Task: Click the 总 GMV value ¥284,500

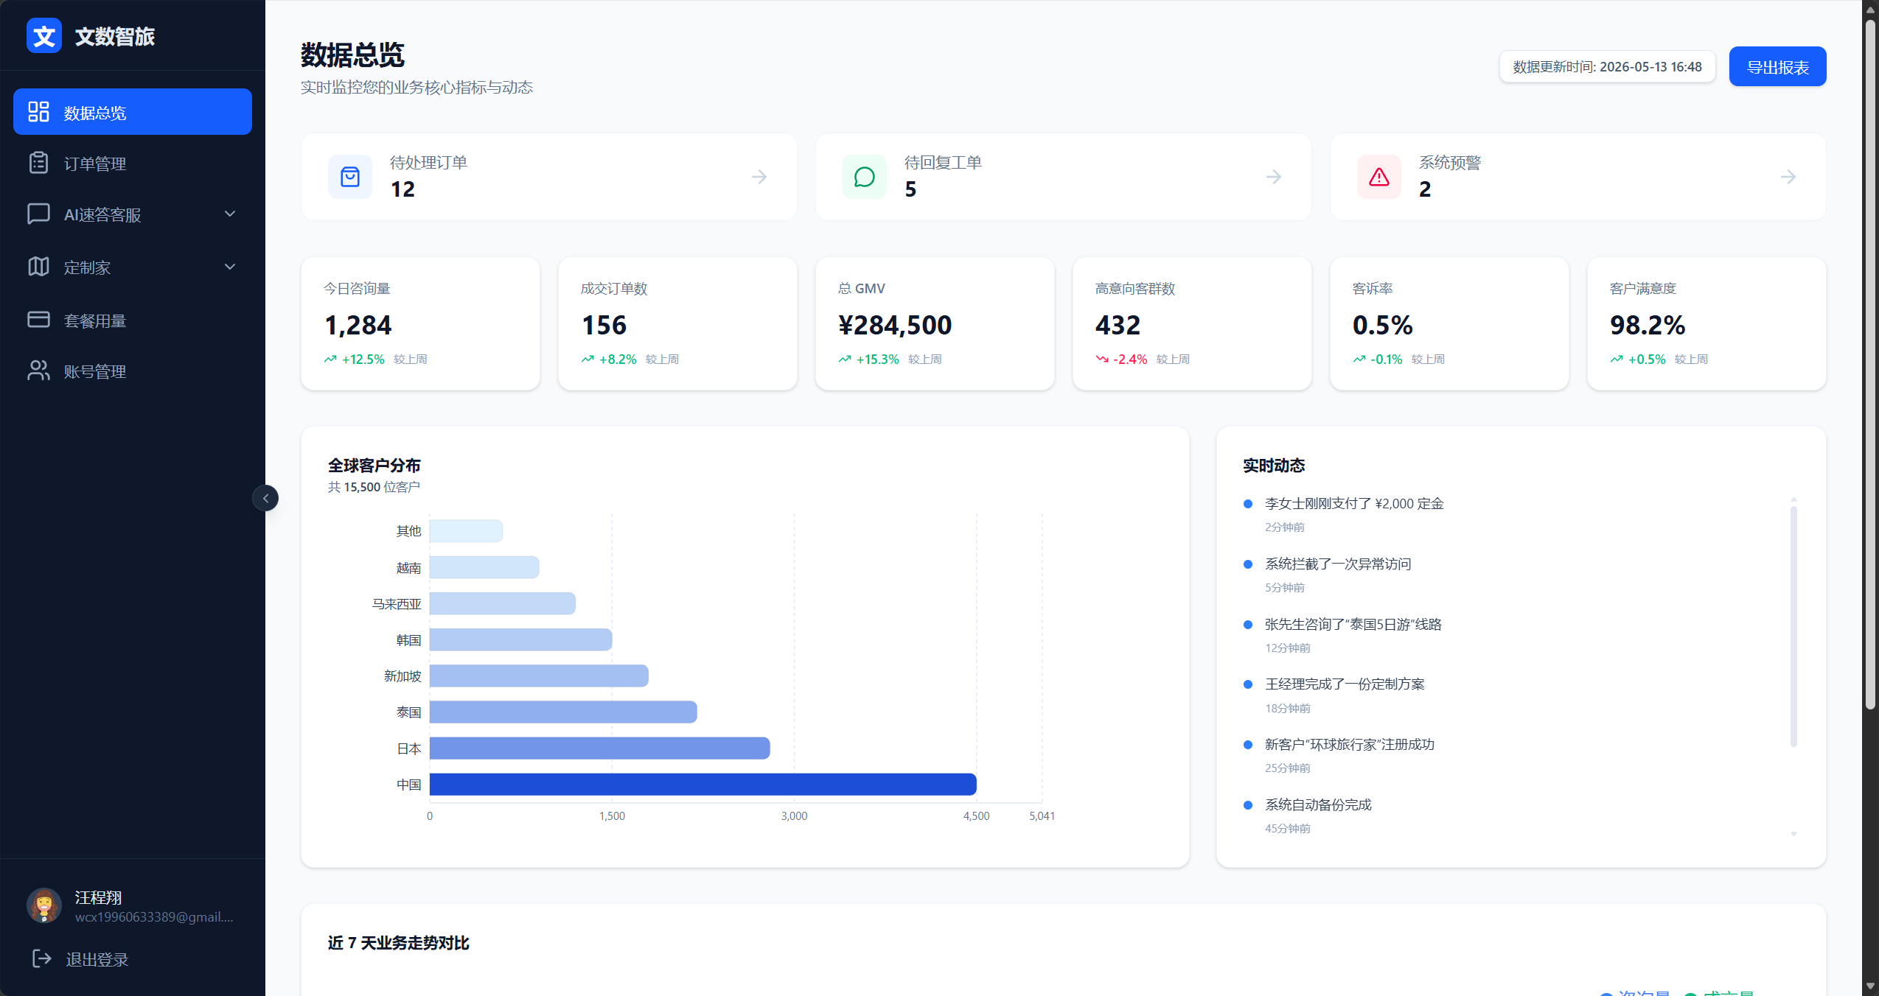Action: pyautogui.click(x=895, y=325)
